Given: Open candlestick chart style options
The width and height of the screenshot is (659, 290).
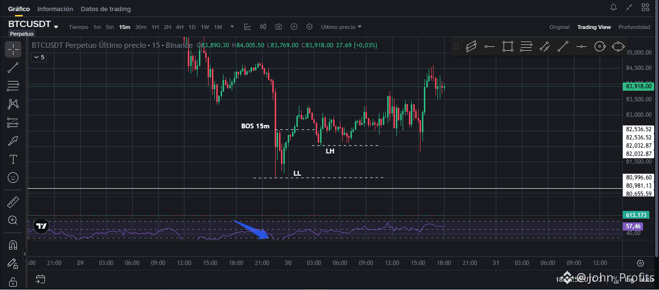Looking at the screenshot, I should coord(263,27).
